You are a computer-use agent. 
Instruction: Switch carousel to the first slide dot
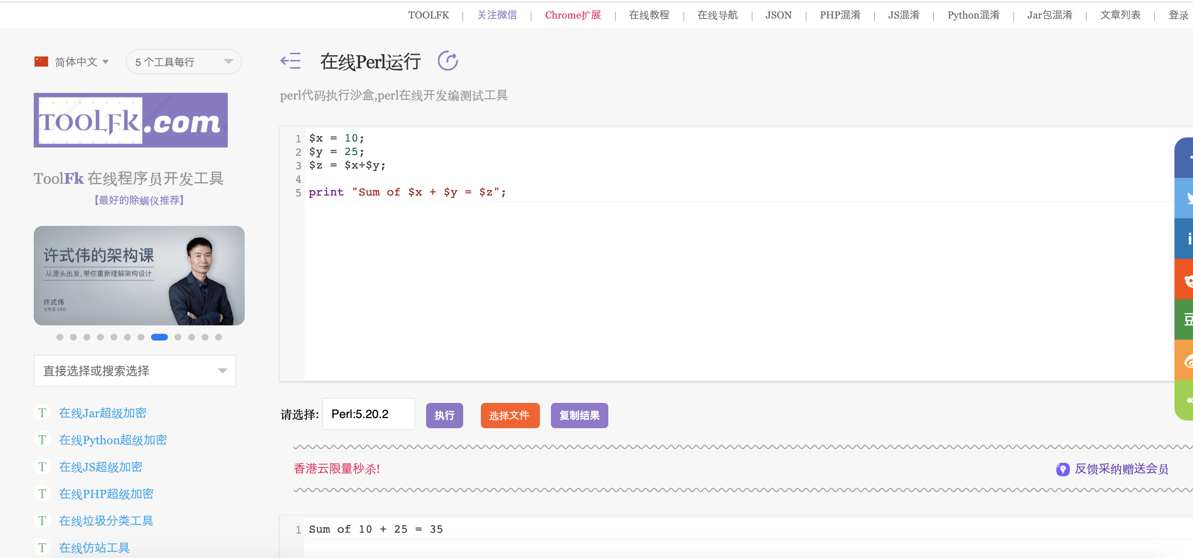(60, 337)
